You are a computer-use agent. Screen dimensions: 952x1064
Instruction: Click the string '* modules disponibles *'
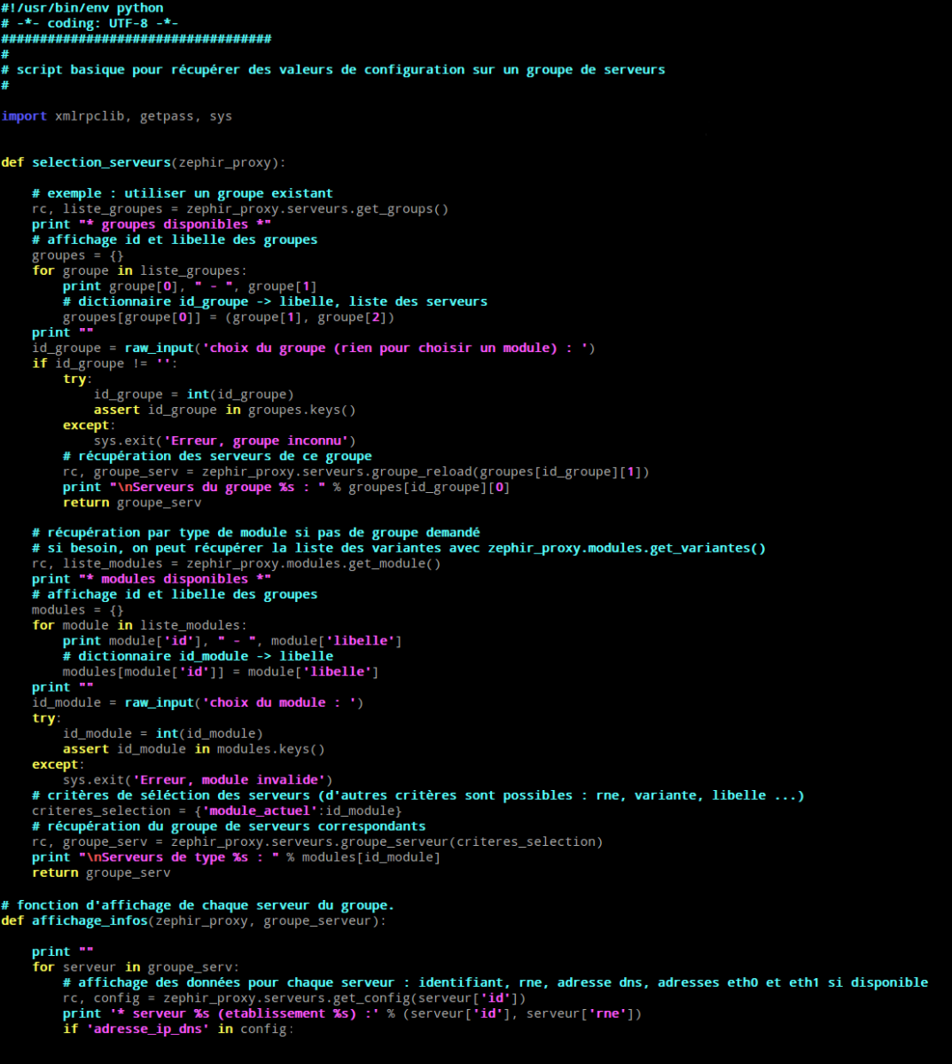(175, 579)
